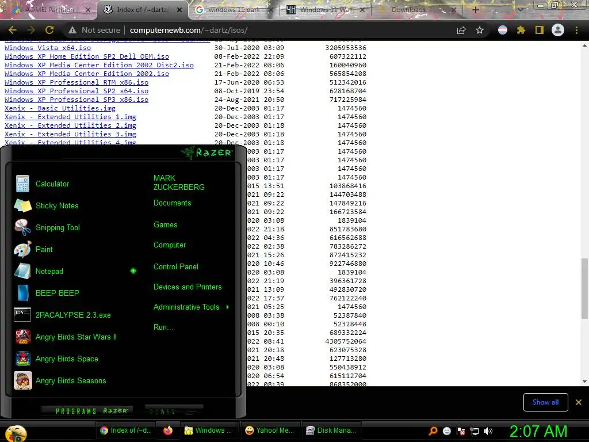The width and height of the screenshot is (589, 442).
Task: Open Documents from start menu
Action: (172, 203)
